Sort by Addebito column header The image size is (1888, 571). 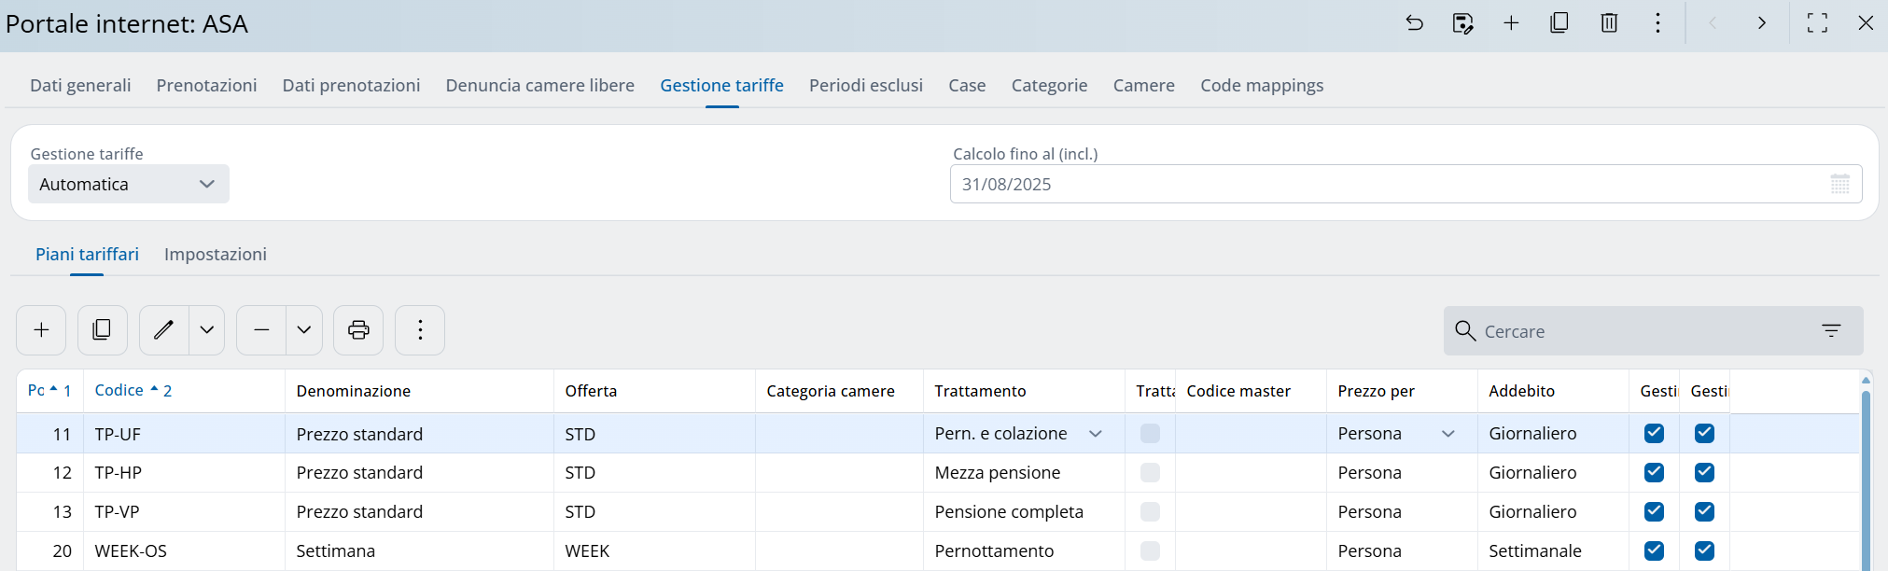(1553, 391)
